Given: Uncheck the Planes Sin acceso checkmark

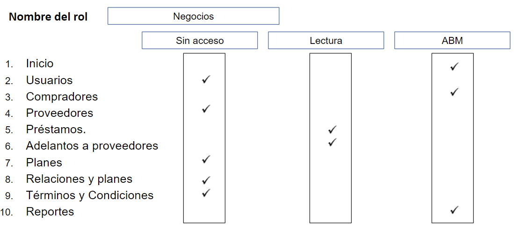Looking at the screenshot, I should point(206,159).
